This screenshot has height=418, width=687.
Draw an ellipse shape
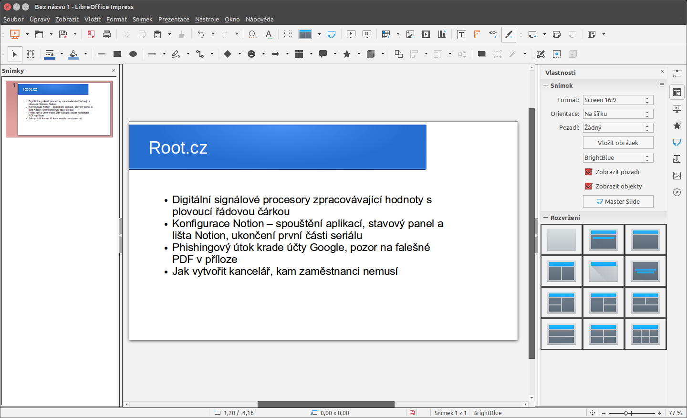click(133, 53)
